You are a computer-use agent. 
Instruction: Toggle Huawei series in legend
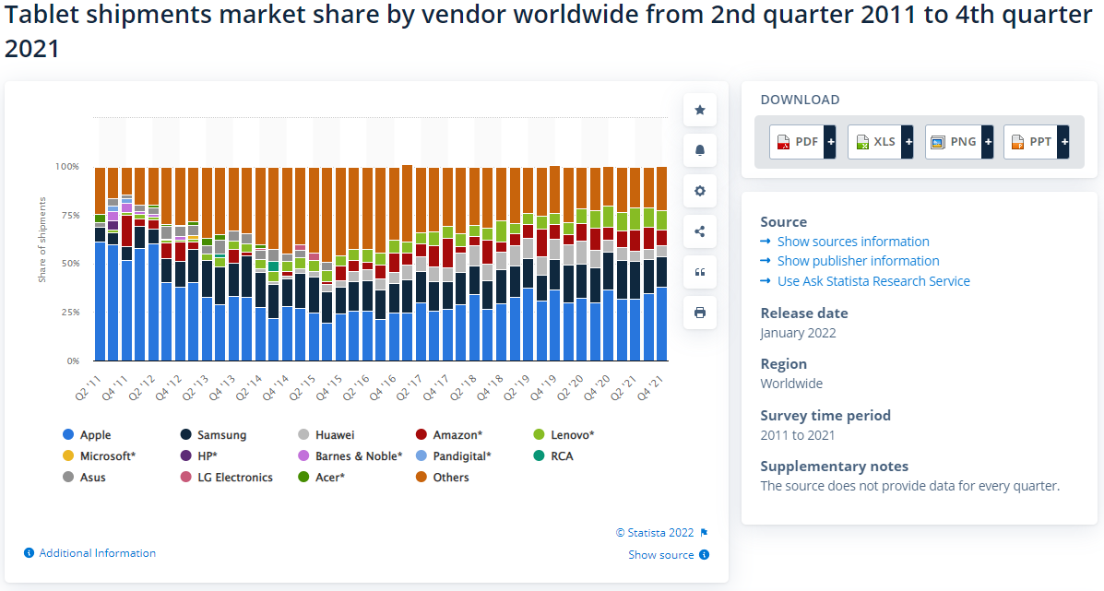326,435
